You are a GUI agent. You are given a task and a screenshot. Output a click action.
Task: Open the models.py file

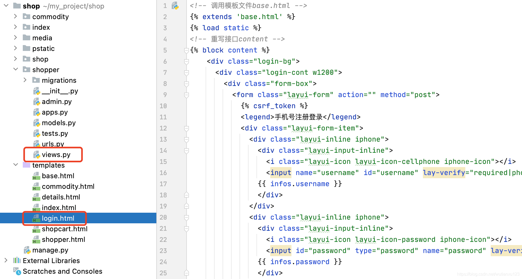59,123
